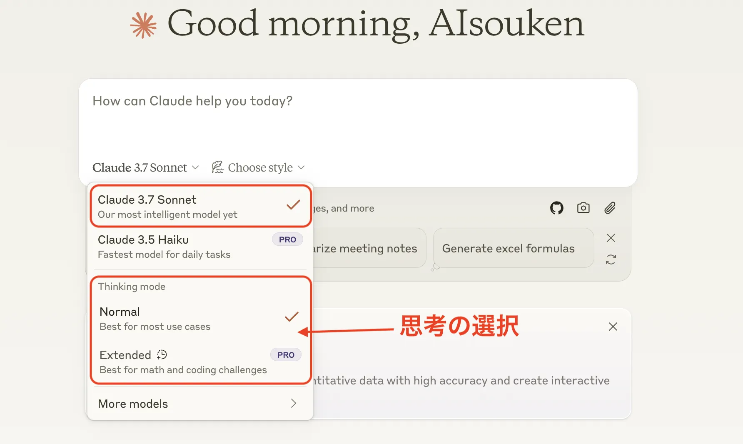Dismiss the suggestion chips with the X icon

point(611,238)
